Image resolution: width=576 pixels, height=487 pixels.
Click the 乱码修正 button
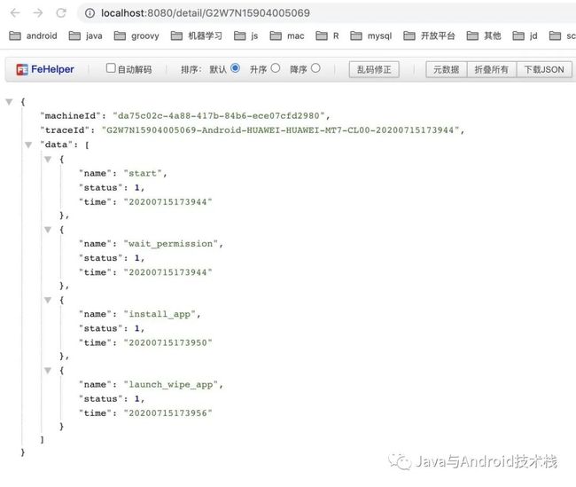[x=374, y=69]
